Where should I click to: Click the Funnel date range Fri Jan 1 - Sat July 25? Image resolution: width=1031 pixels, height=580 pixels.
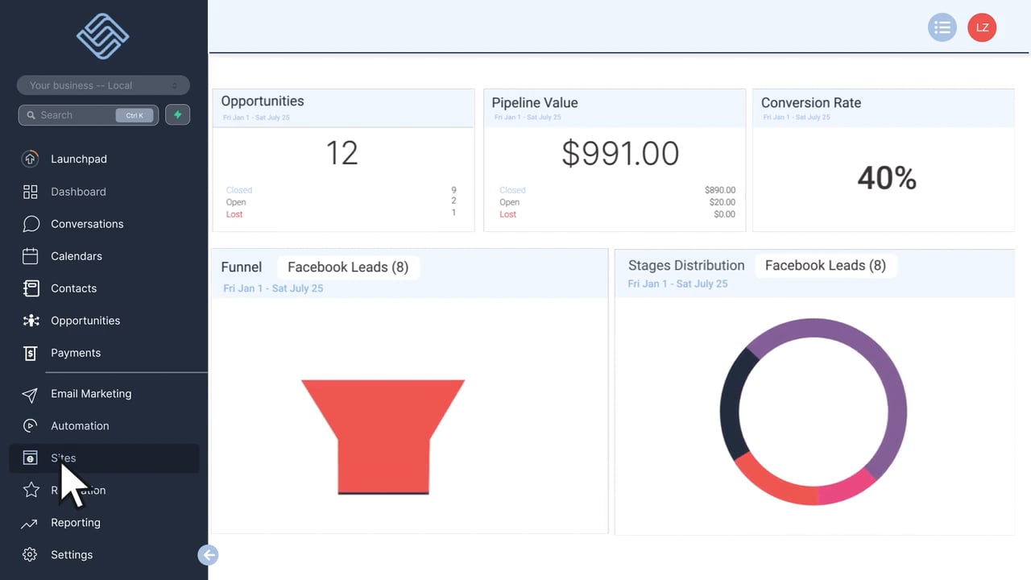click(x=273, y=288)
